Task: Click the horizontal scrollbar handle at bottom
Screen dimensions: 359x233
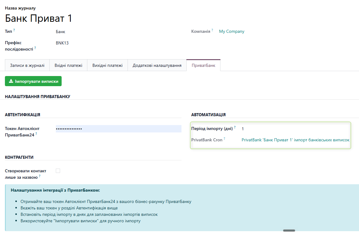Action: click(x=289, y=231)
